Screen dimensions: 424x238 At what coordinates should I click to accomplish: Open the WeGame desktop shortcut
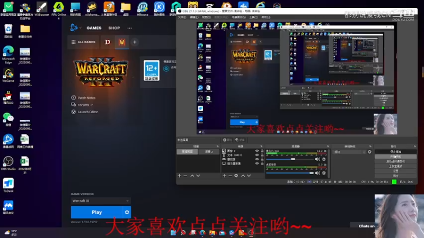8,75
